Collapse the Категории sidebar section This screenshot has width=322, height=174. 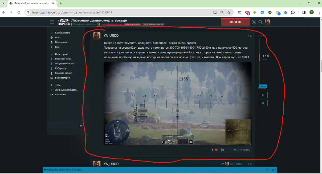(52, 54)
